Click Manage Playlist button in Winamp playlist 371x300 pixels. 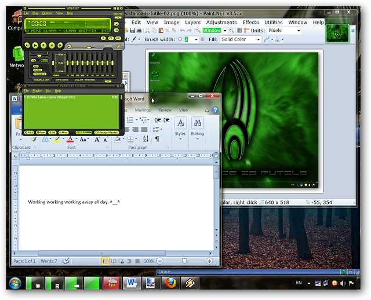coord(107,133)
